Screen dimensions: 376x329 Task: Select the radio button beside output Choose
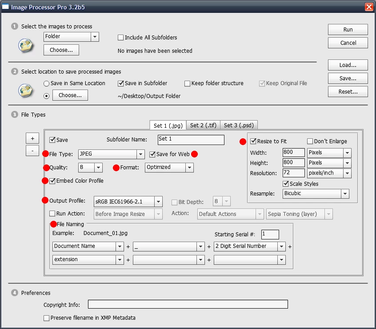(46, 96)
